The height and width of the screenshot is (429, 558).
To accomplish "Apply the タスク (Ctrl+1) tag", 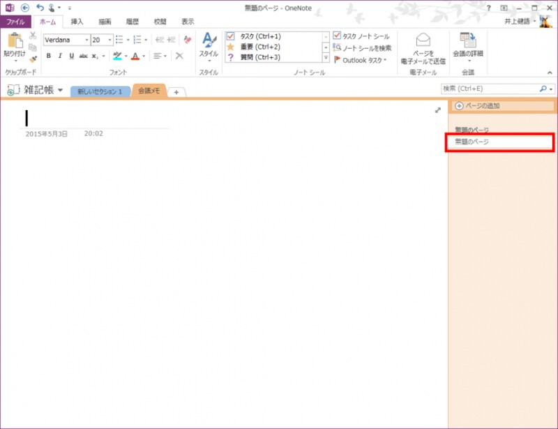I will click(x=275, y=36).
